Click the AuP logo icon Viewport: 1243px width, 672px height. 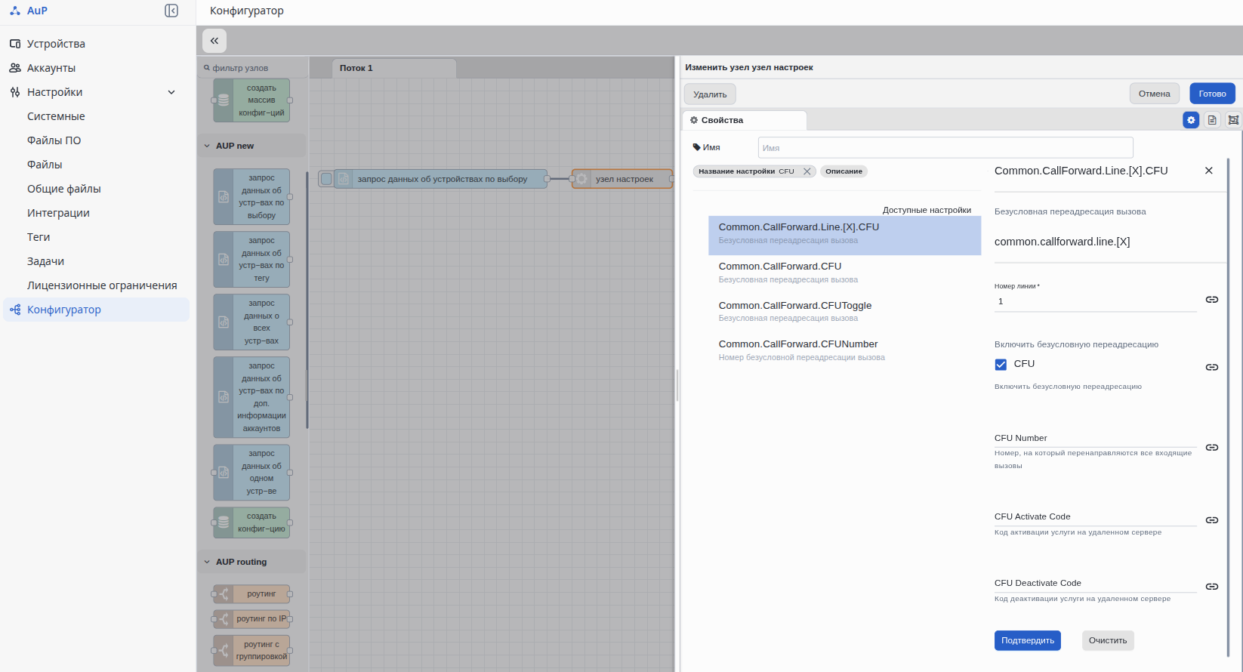click(15, 11)
